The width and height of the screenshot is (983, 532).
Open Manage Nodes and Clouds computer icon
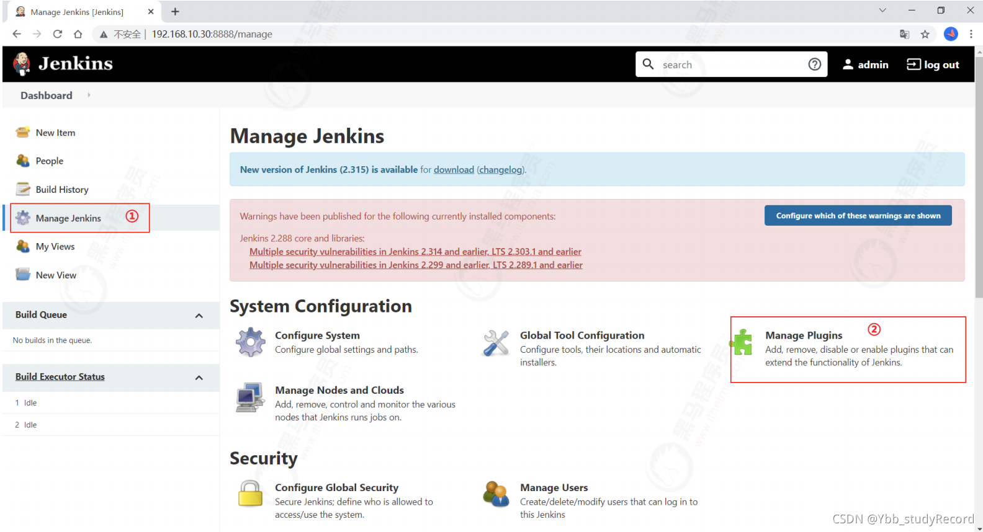(x=251, y=397)
